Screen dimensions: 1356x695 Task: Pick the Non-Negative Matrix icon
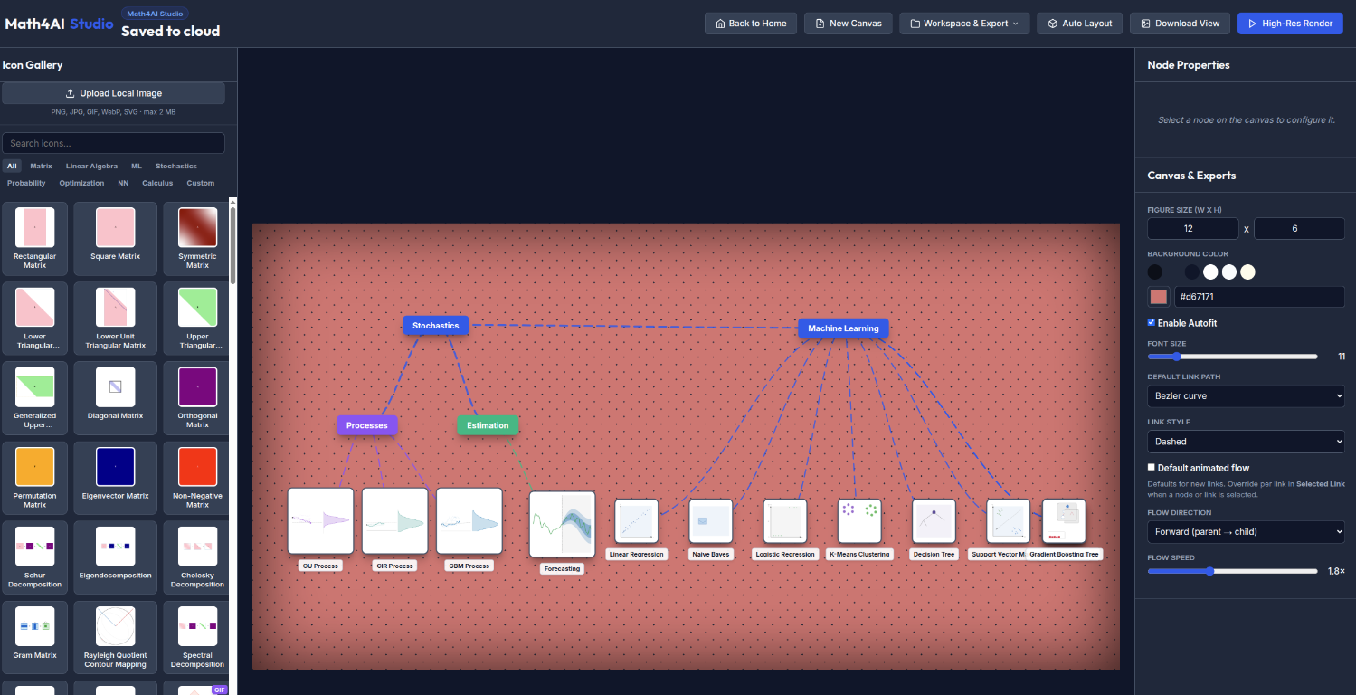[197, 478]
